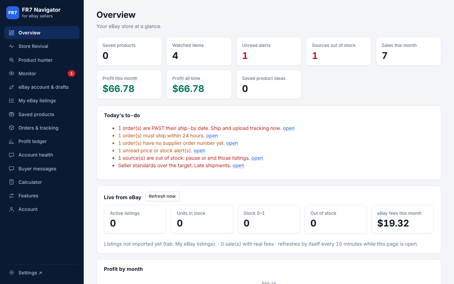
Task: Click the Product hunter magnifier icon
Action: point(11,60)
